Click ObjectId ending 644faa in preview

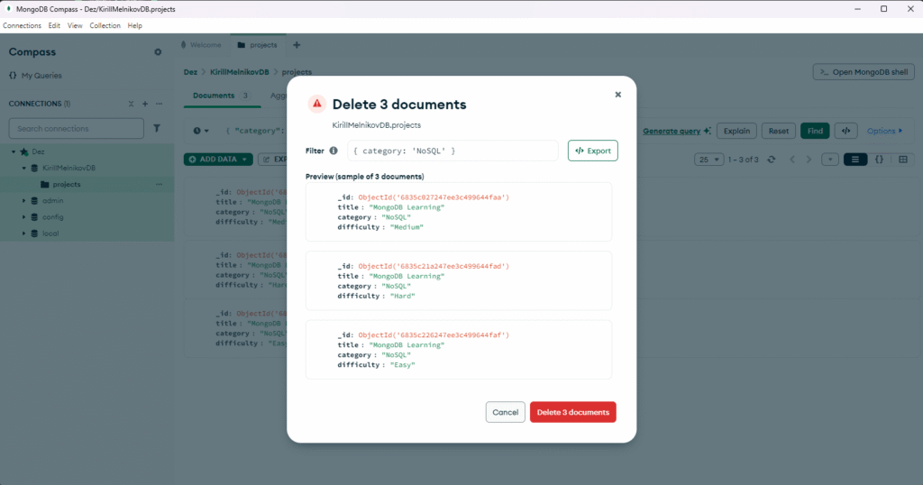click(x=434, y=197)
